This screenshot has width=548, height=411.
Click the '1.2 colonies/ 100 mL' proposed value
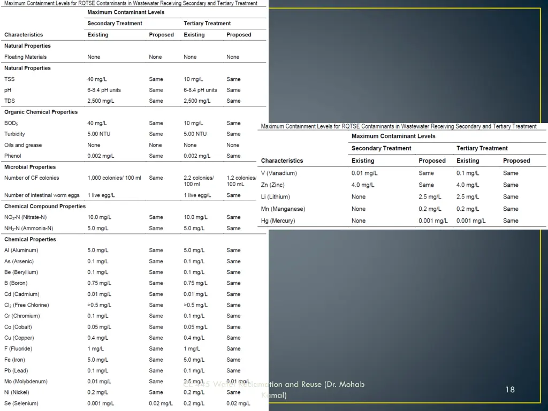pyautogui.click(x=241, y=181)
